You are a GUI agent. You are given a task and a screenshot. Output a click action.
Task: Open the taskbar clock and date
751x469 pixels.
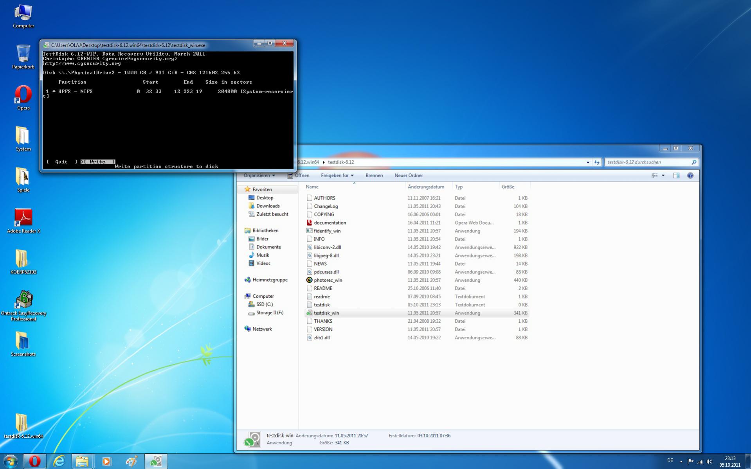(730, 462)
